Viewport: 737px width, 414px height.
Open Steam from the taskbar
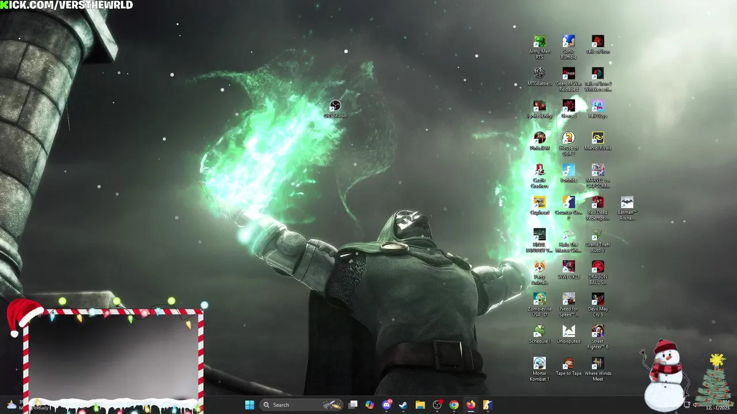pos(404,405)
